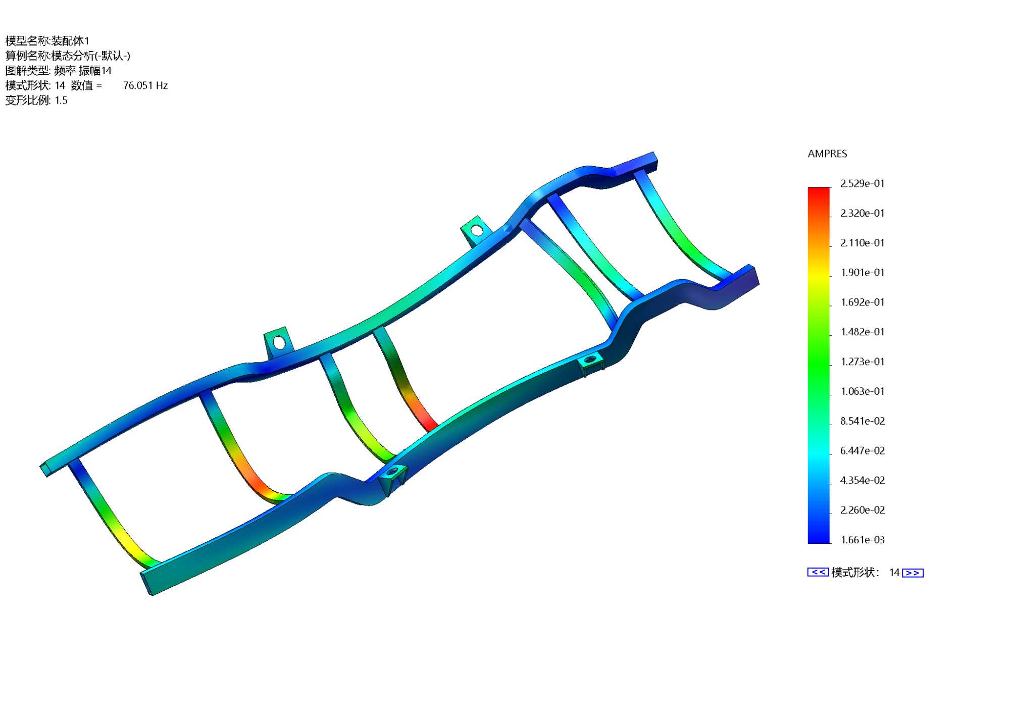
Task: Click the AMPRES legend title
Action: pos(827,154)
